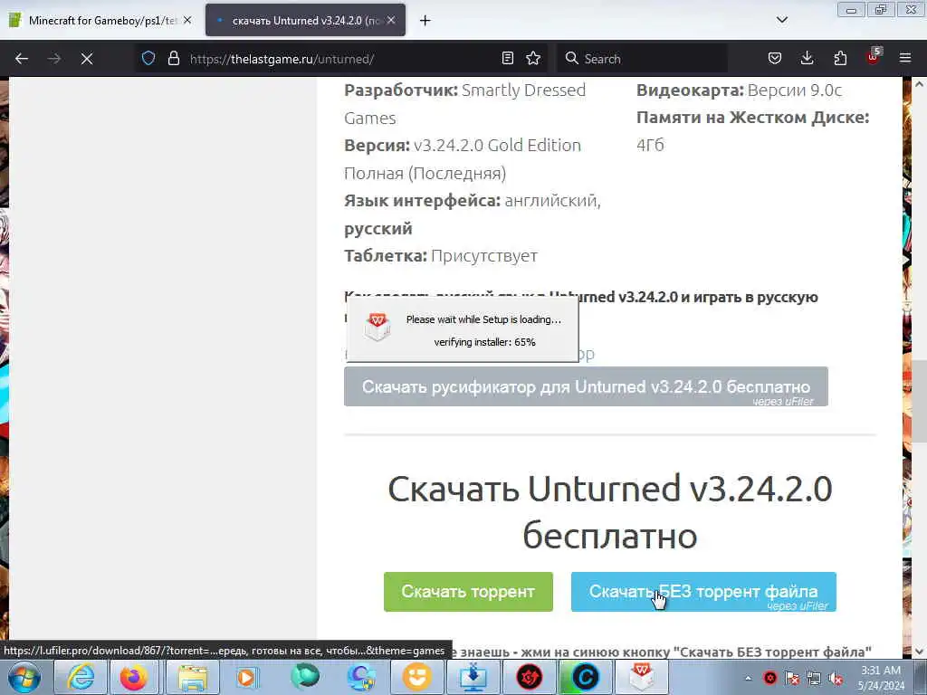Image resolution: width=927 pixels, height=695 pixels.
Task: Open Windows Explorer folder in taskbar
Action: pos(193,677)
